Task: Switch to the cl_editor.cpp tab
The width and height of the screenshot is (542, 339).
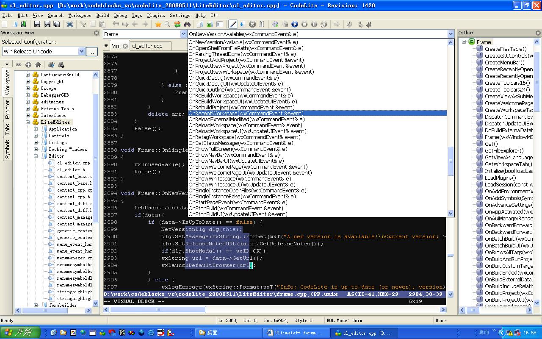Action: (147, 46)
